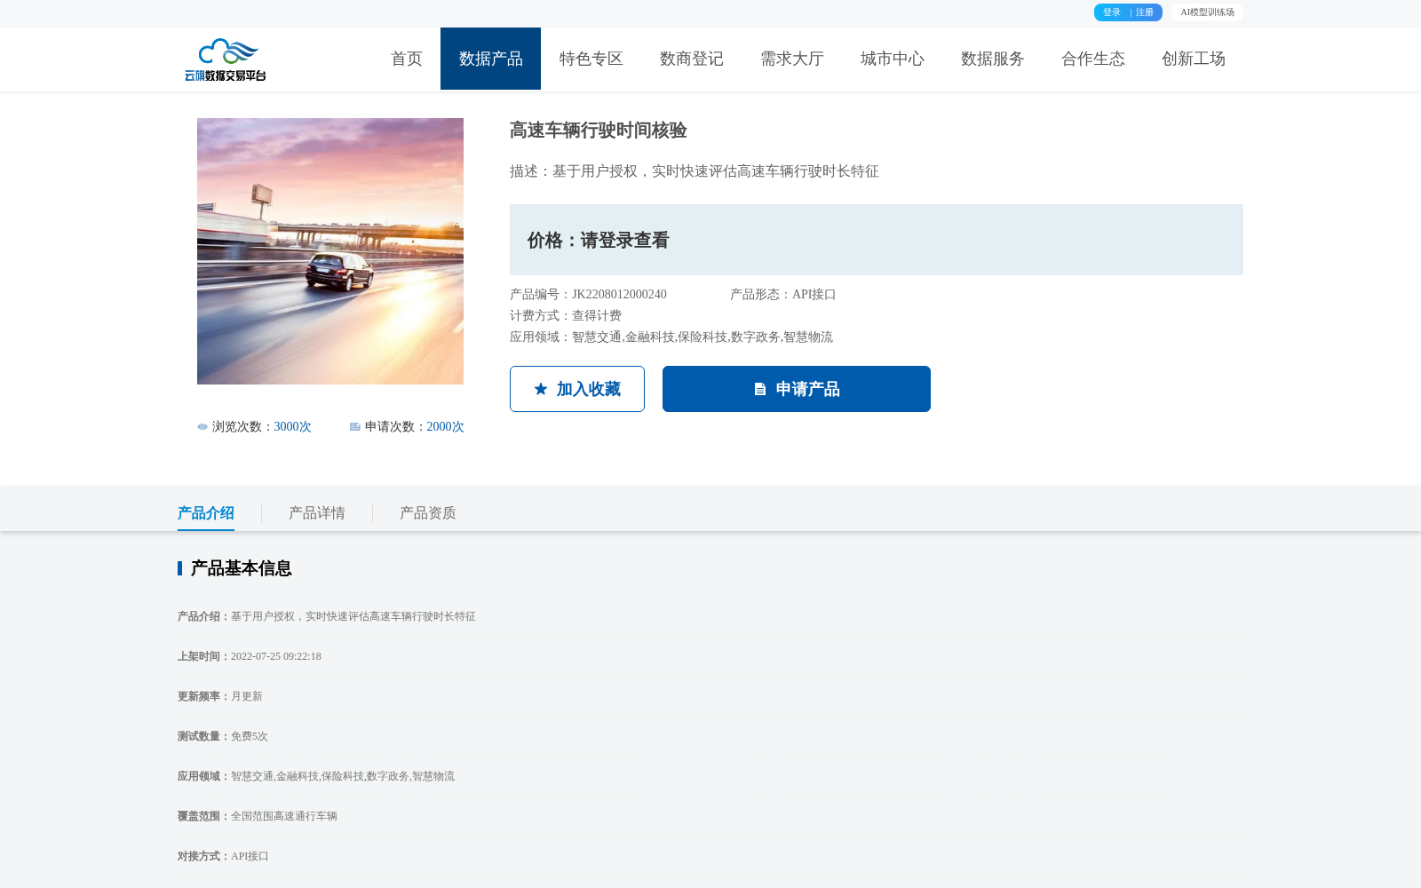Click the highway car product image

[x=330, y=251]
